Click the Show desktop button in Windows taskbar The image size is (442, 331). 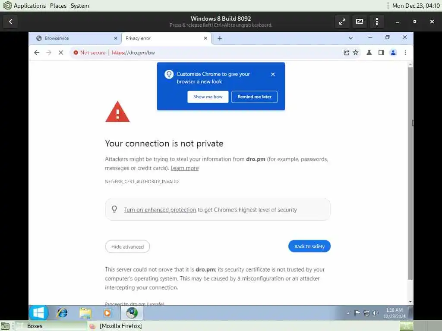(411, 313)
